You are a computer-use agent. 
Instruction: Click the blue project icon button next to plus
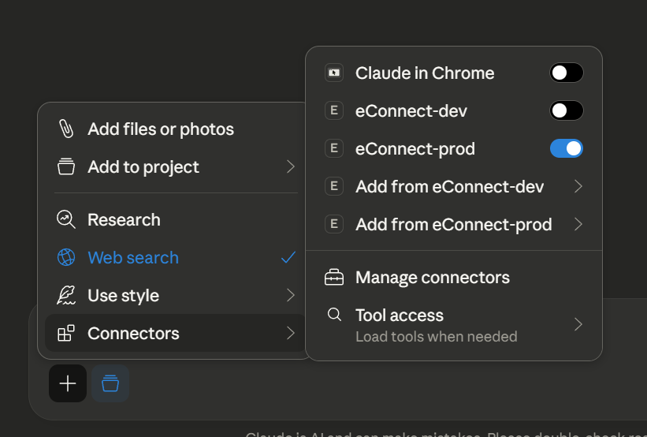[110, 383]
